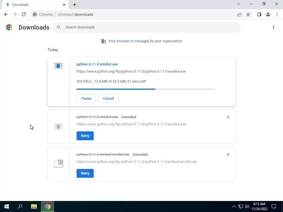Click the magnifier icon in search downloads
This screenshot has height=212, width=283.
(59, 27)
